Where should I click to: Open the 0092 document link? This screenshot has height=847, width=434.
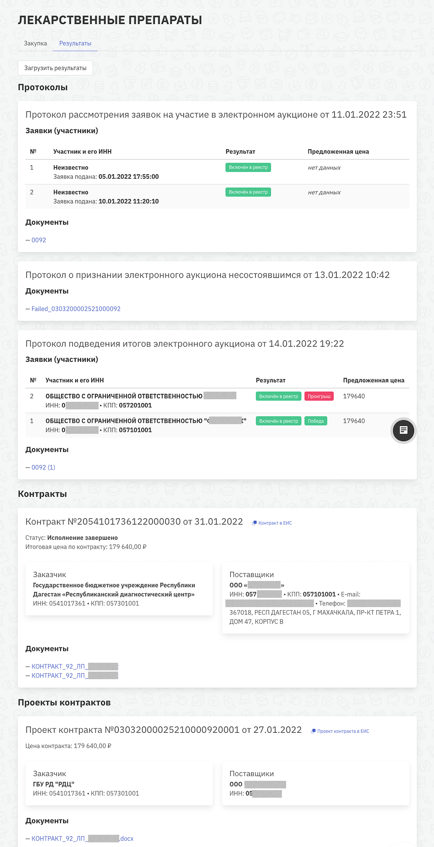tap(39, 240)
